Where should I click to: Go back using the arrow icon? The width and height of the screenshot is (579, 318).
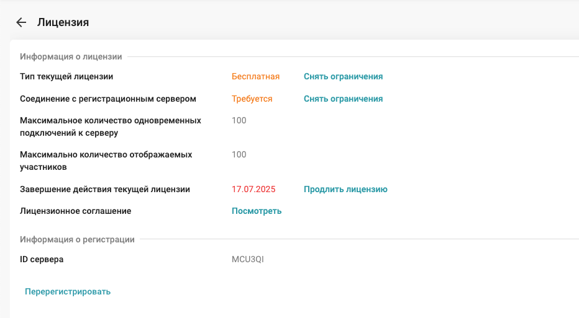(x=21, y=22)
